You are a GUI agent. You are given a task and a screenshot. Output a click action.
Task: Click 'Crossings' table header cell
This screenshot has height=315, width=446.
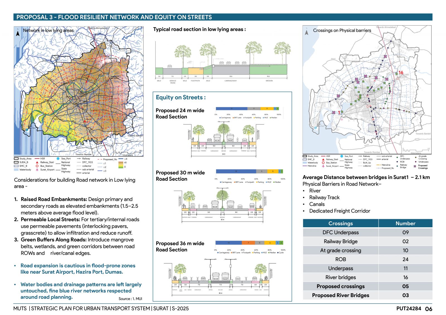coord(341,223)
